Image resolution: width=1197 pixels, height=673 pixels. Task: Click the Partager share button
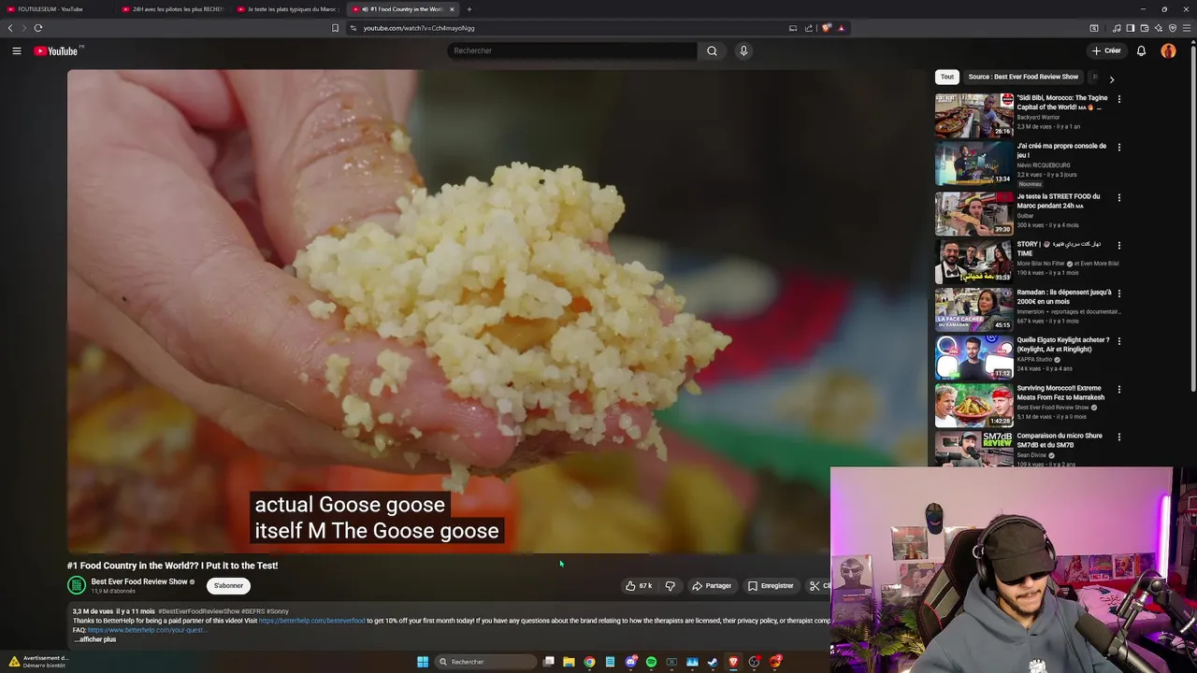(712, 586)
